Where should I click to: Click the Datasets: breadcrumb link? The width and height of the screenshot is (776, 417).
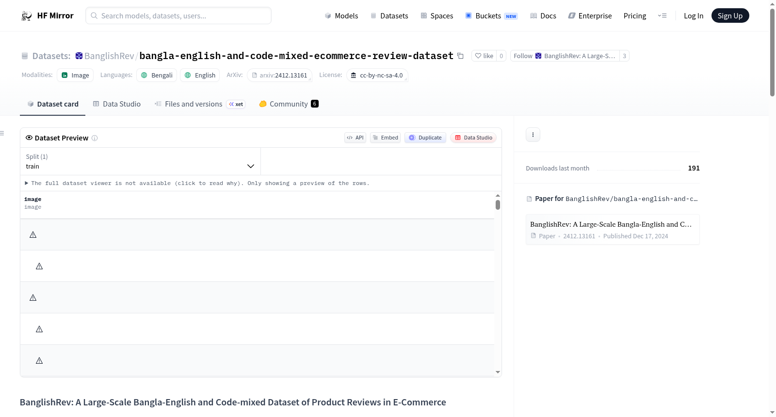[x=51, y=56]
